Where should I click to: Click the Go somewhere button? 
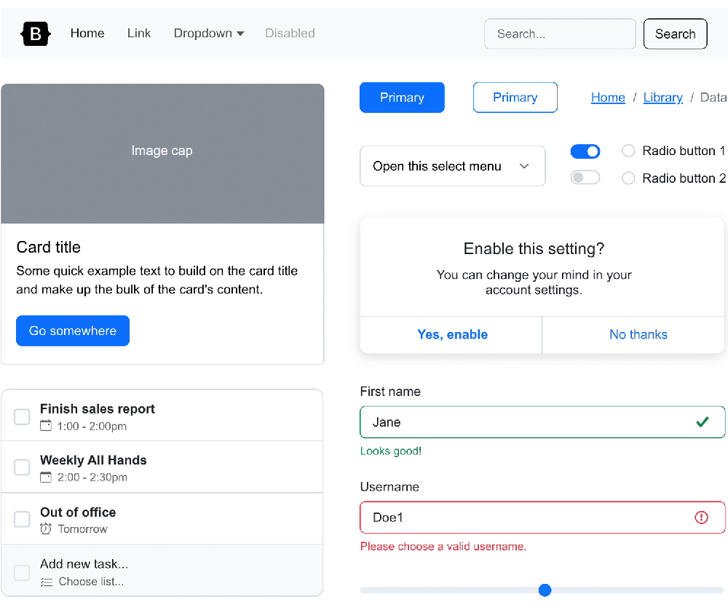[73, 331]
